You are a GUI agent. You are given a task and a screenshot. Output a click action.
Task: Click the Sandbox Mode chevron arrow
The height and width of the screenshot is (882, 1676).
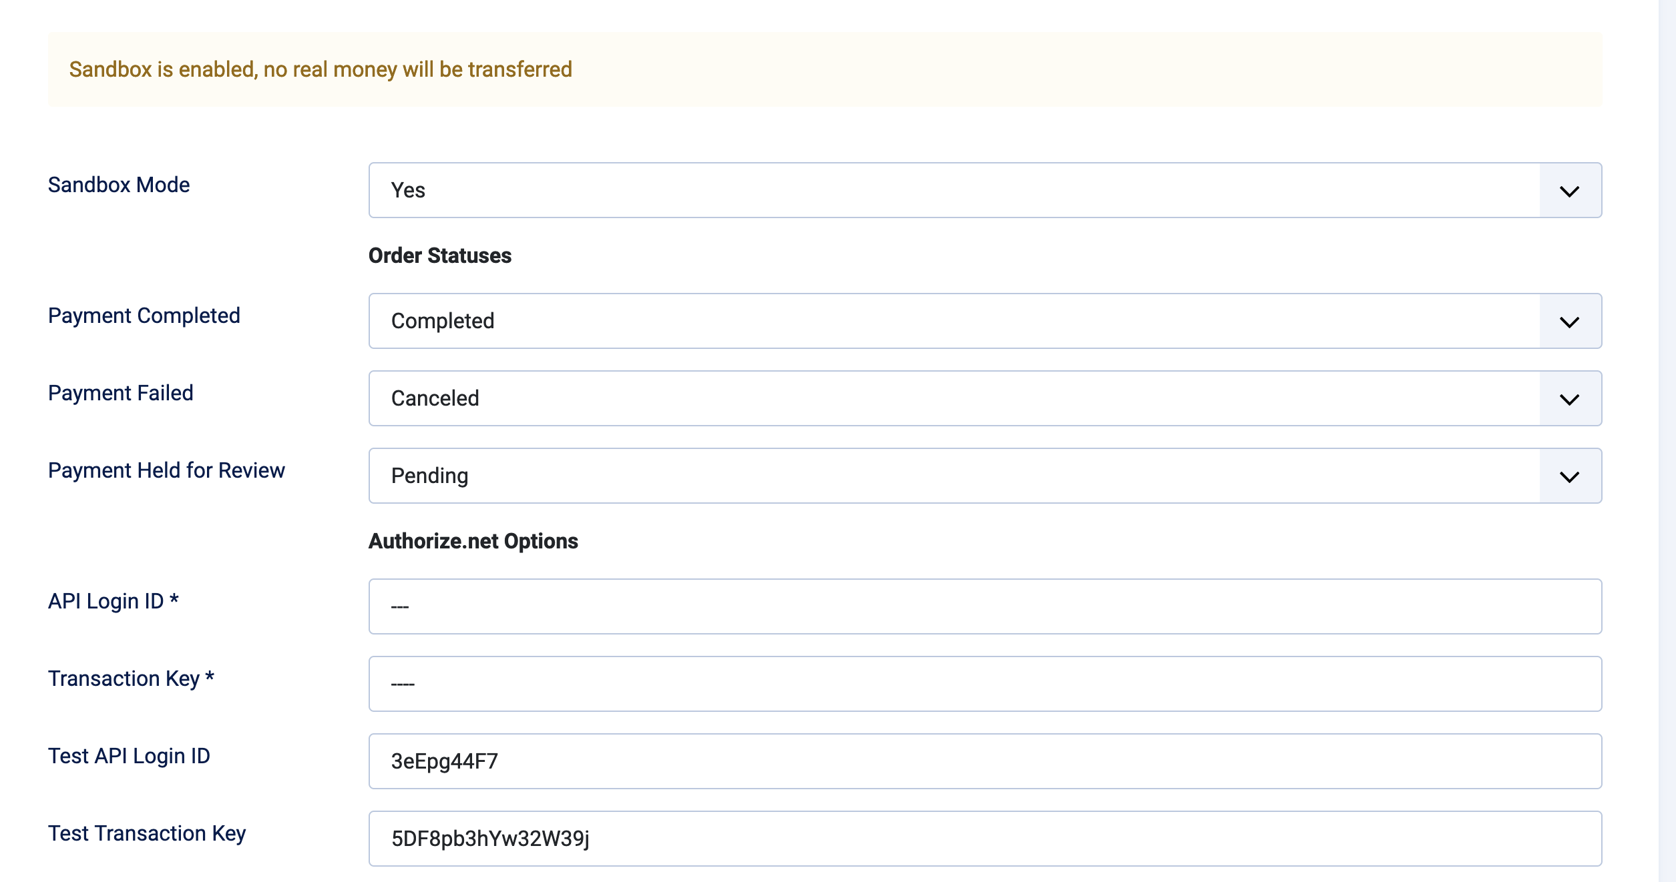point(1568,190)
